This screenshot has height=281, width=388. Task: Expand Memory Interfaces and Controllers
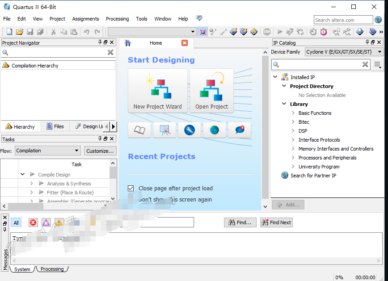[293, 148]
